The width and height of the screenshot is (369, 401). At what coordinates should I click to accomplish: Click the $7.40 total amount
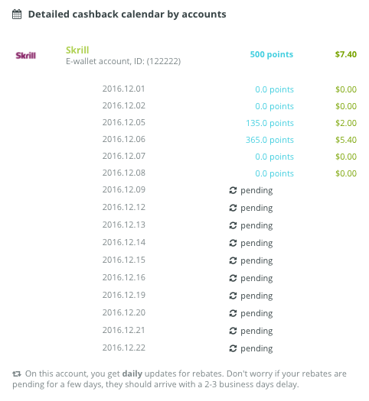coord(346,54)
